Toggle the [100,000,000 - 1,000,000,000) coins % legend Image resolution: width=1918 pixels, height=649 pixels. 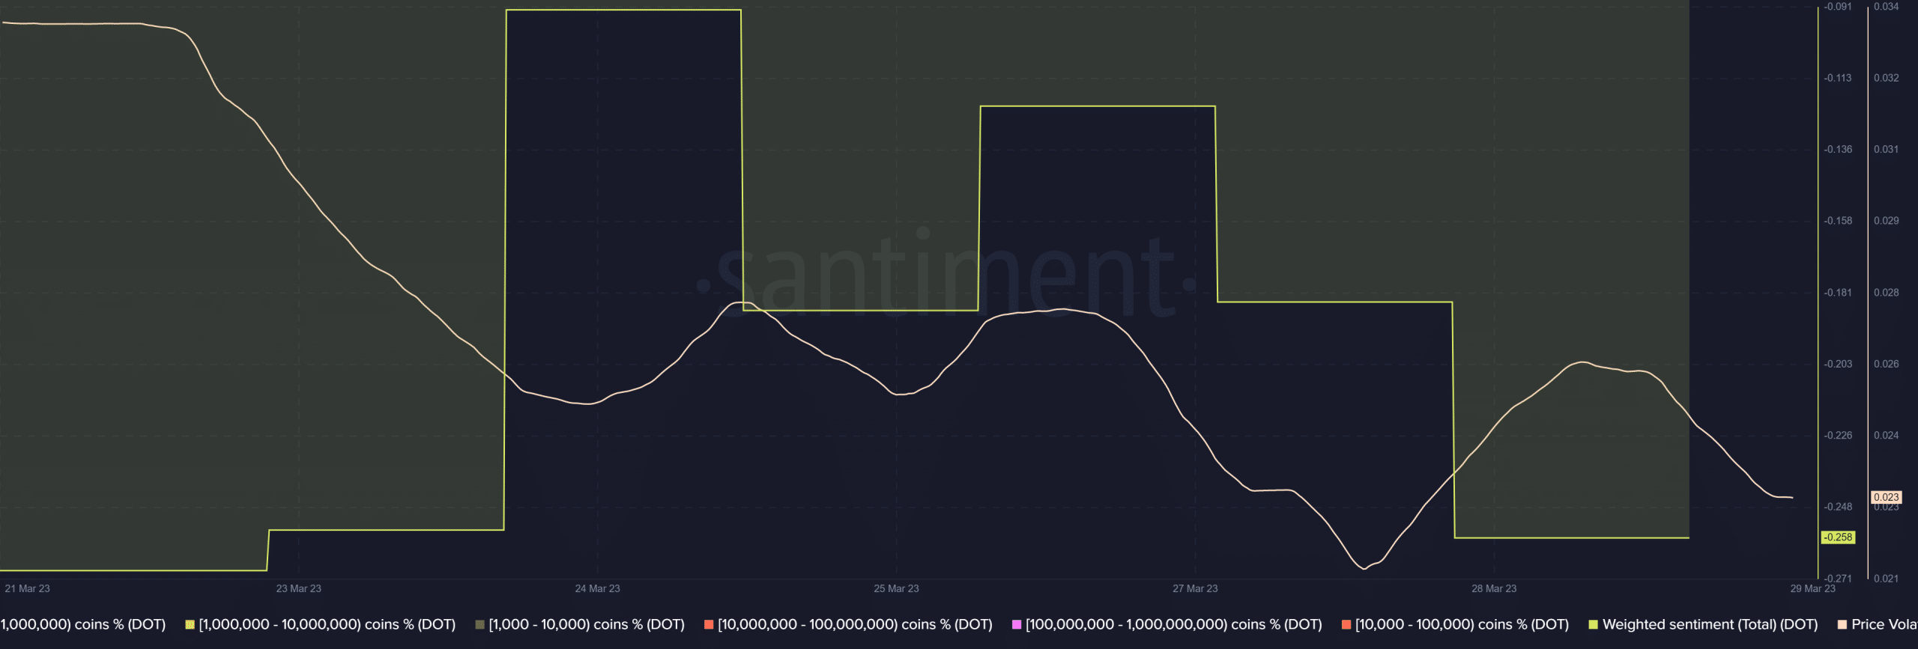1167,624
